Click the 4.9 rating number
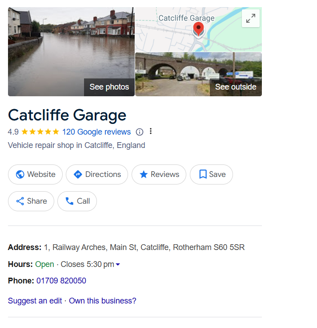Screen dimensions: 317x328 (13, 132)
